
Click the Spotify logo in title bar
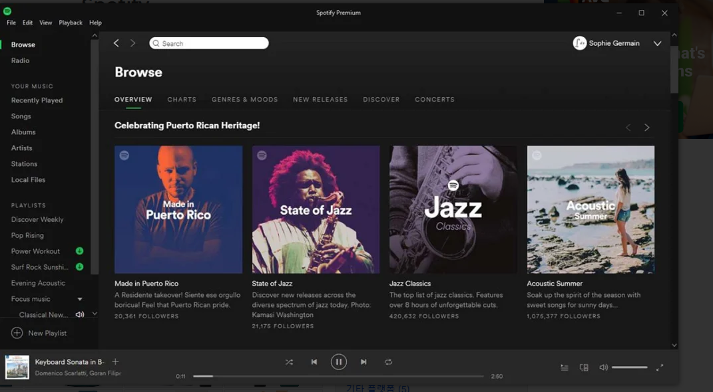point(7,11)
